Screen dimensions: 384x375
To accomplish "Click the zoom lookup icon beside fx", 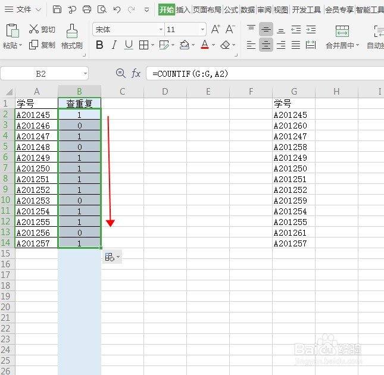I will point(120,73).
